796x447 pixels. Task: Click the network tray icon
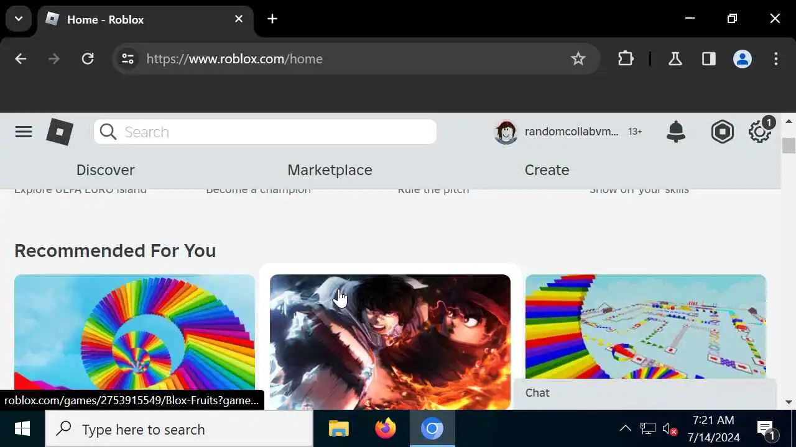point(648,429)
